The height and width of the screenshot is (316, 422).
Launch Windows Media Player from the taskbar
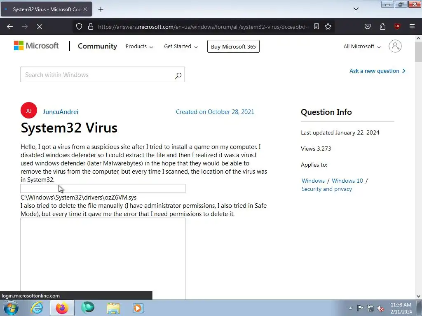point(138,308)
